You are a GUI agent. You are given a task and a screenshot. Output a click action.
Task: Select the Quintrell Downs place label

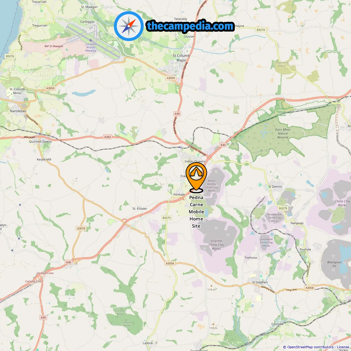(40, 141)
